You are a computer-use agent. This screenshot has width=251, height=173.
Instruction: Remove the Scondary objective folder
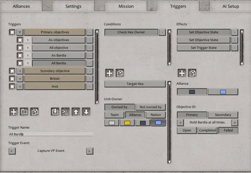pyautogui.click(x=90, y=71)
